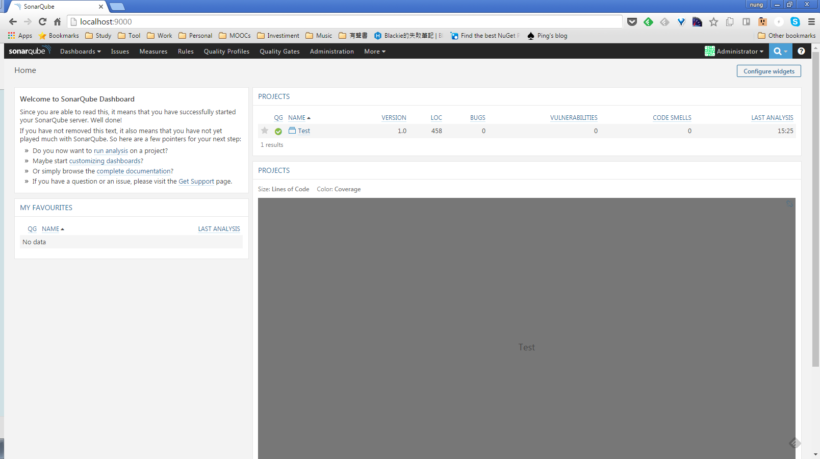Sort projects by CODE SMELLS column
The image size is (820, 459).
point(672,118)
